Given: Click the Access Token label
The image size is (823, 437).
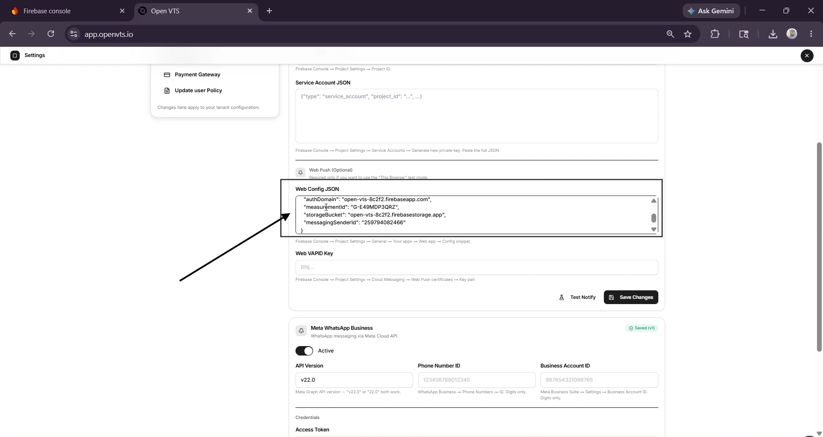Looking at the screenshot, I should 312,430.
